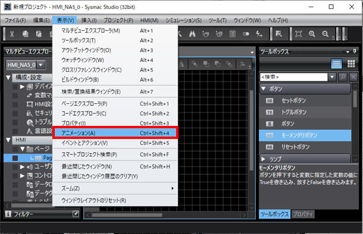Viewport: 363px width, 234px height.
Task: Select ボタン item with B icon
Action: [x=305, y=124]
